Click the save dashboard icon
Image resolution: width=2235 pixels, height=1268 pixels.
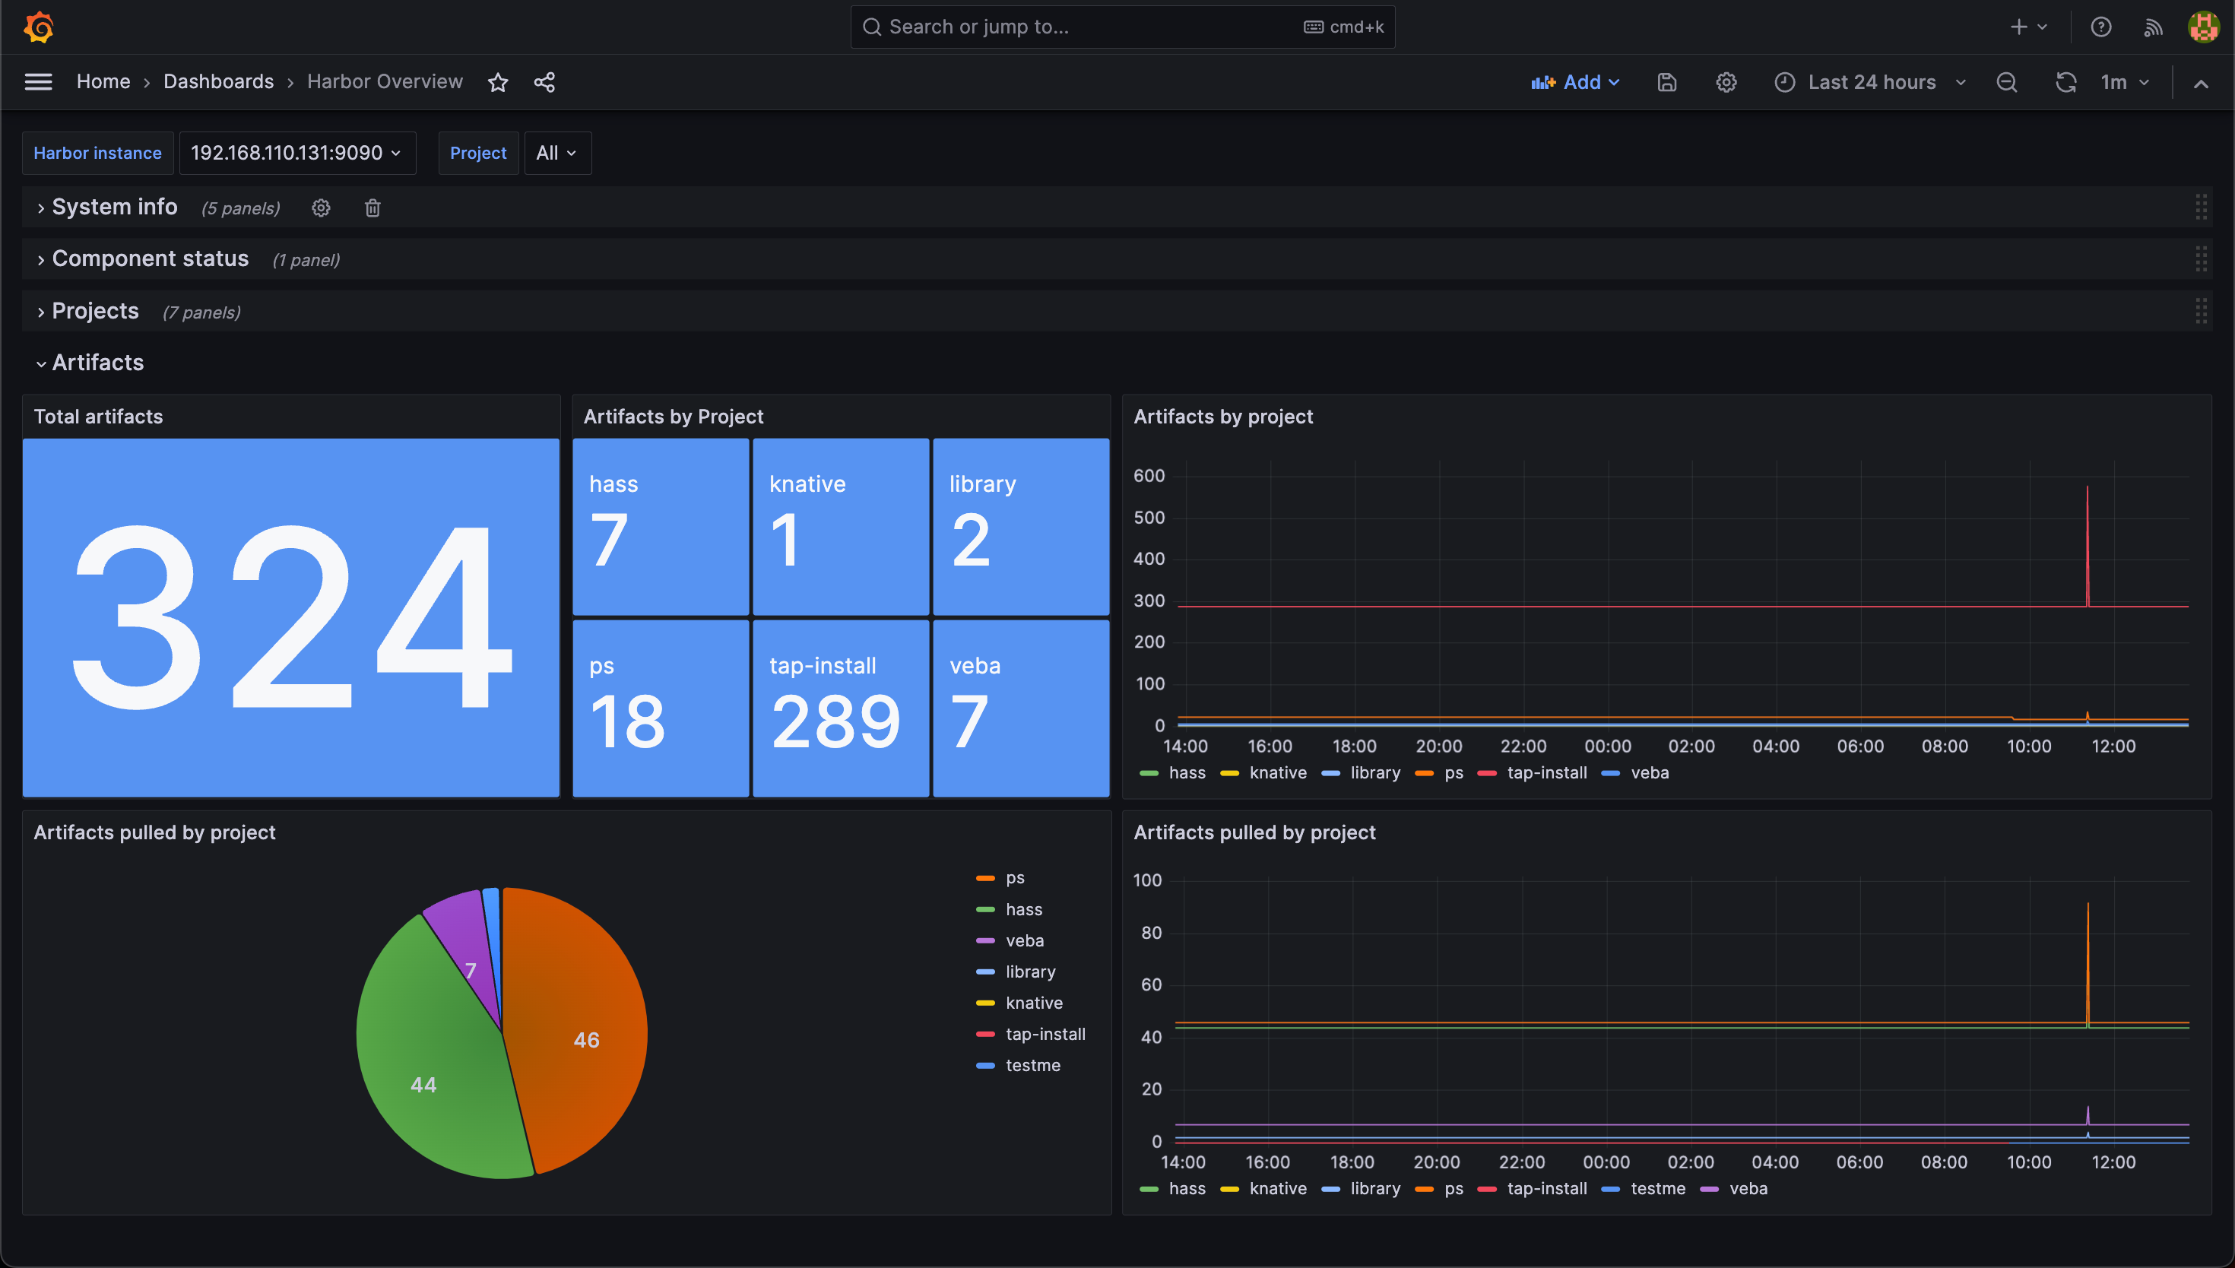pos(1666,82)
